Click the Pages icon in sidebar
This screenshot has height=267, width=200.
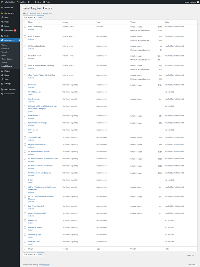(2, 26)
